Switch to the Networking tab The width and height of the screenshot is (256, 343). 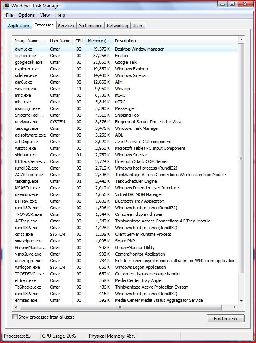[x=118, y=26]
